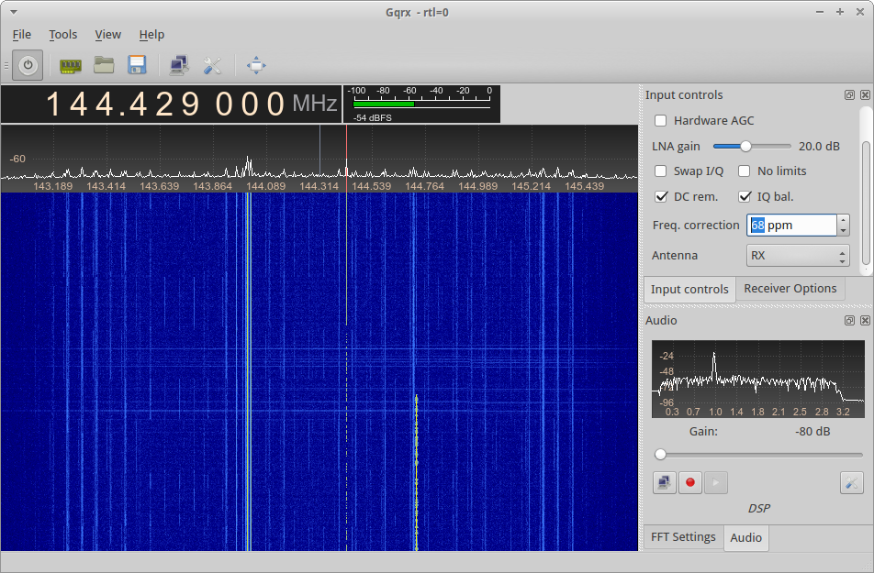
Task: Open the I/O device configuration icon
Action: (70, 66)
